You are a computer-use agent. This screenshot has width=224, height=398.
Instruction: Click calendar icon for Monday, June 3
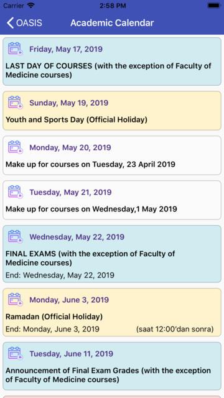point(16,300)
